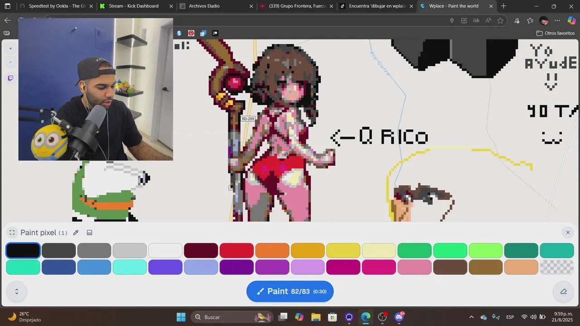Click the Paint 82/83 button
This screenshot has height=326, width=580.
click(290, 291)
